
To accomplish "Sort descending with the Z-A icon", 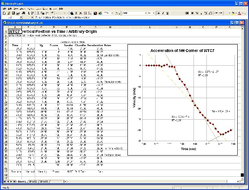I will (x=90, y=13).
